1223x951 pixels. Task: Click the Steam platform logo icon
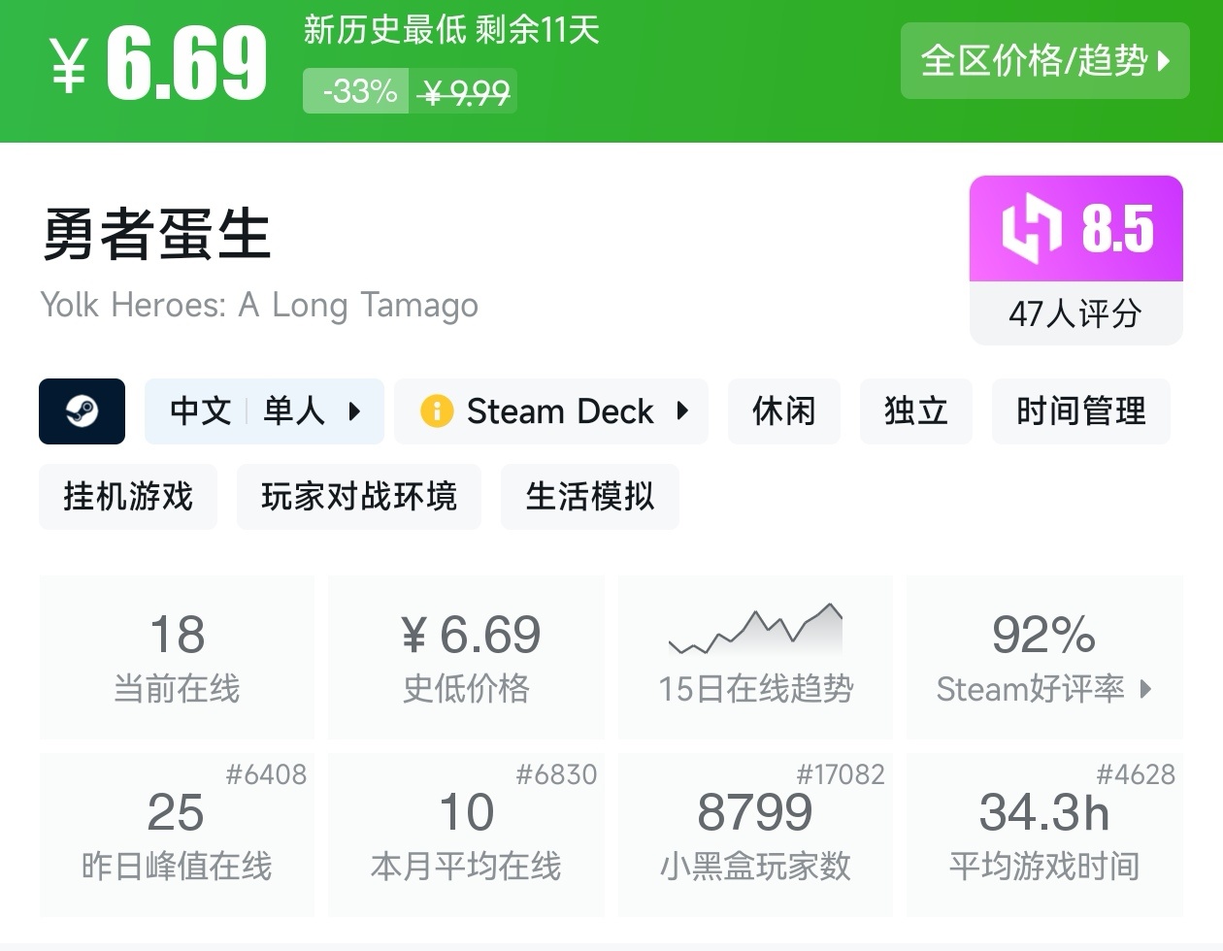[x=82, y=411]
